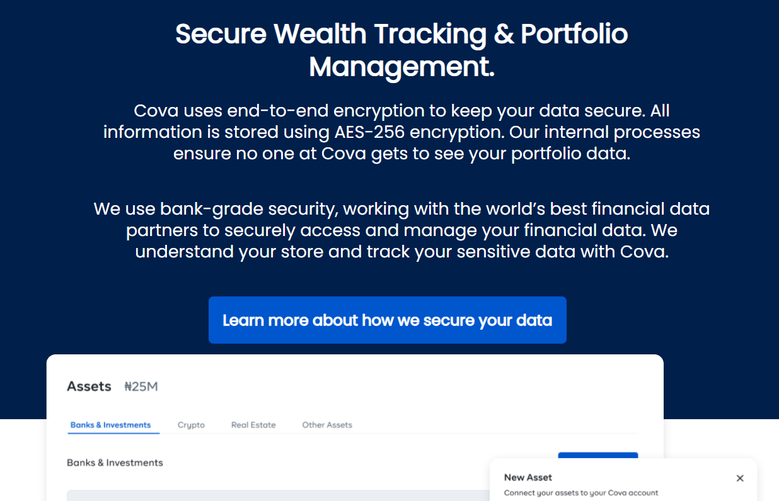
Task: Switch to the Crypto tab
Action: coord(191,425)
